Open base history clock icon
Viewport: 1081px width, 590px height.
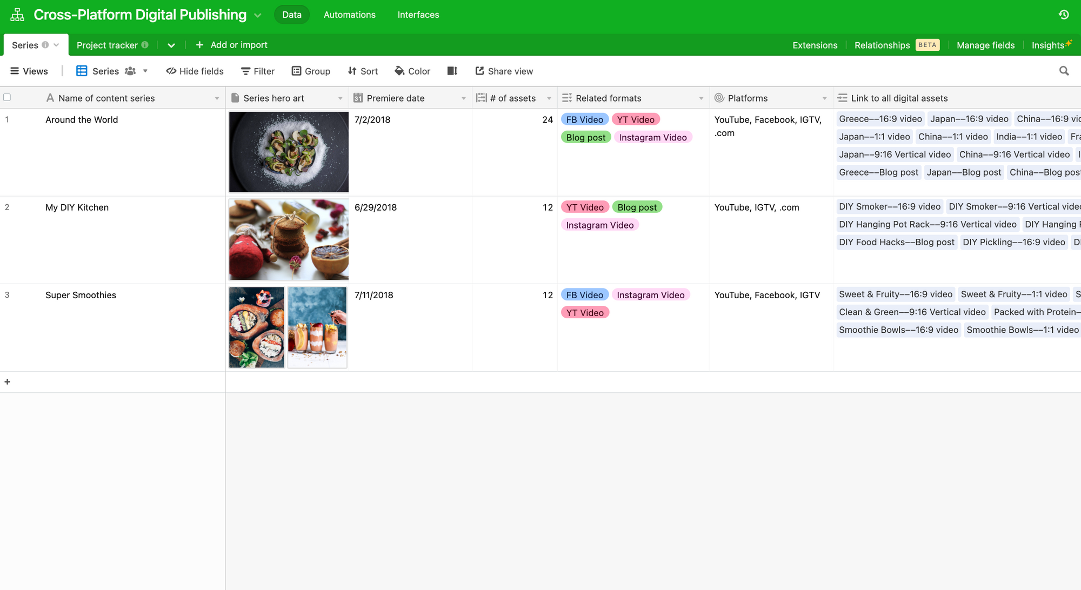[1064, 15]
